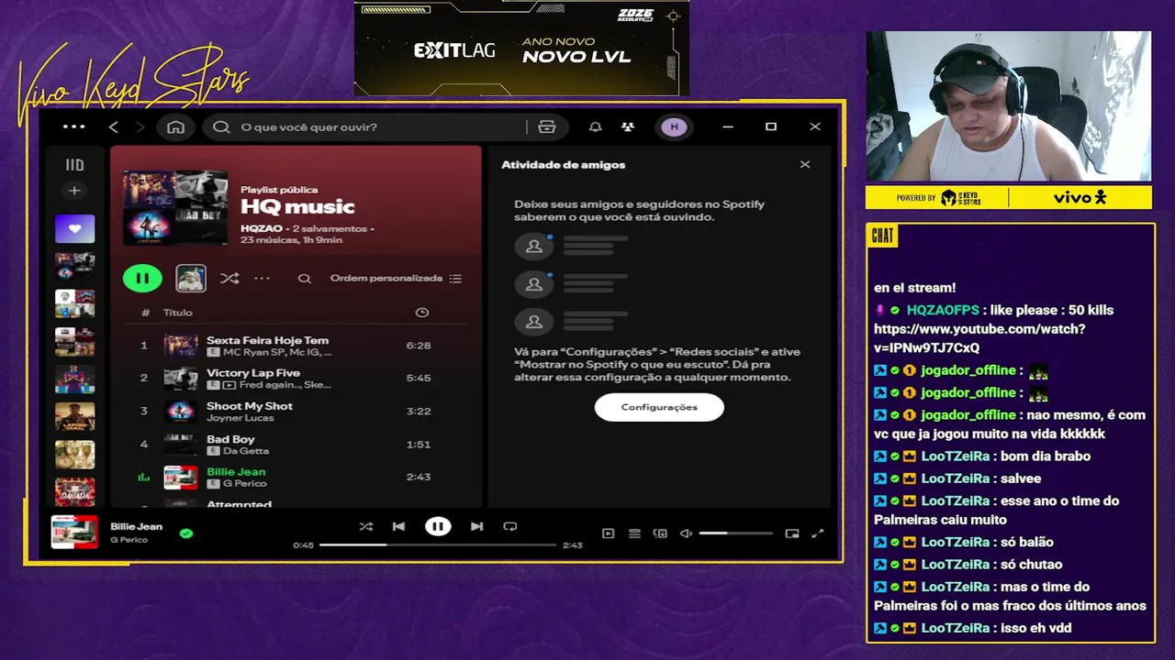
Task: Open the miniplayer icon
Action: click(792, 533)
